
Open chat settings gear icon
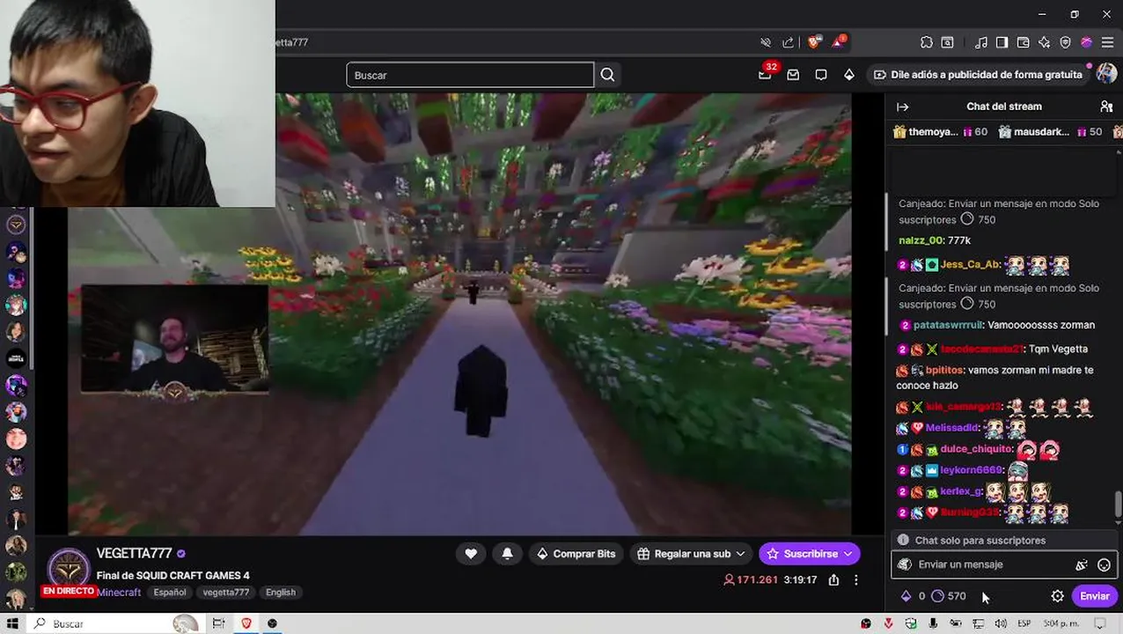click(x=1058, y=596)
